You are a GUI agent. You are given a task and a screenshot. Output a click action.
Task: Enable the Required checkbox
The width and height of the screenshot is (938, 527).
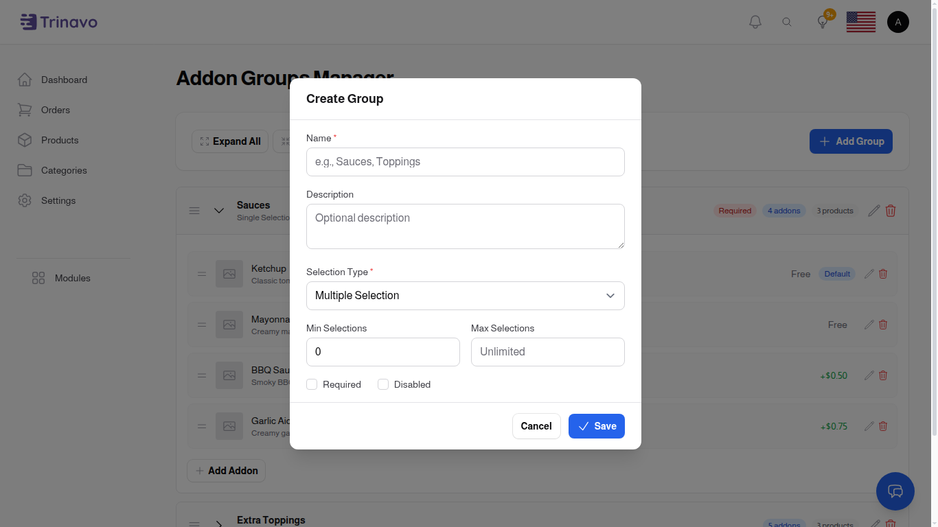(312, 384)
